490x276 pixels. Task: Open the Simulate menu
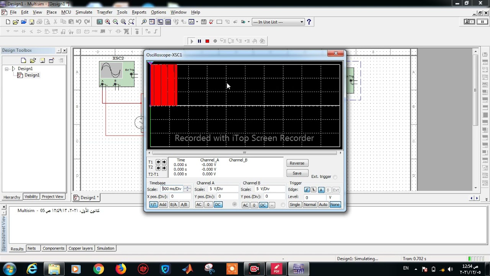tap(83, 12)
